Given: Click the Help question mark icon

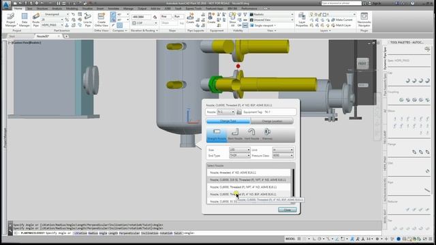Looking at the screenshot, I should (x=413, y=3).
